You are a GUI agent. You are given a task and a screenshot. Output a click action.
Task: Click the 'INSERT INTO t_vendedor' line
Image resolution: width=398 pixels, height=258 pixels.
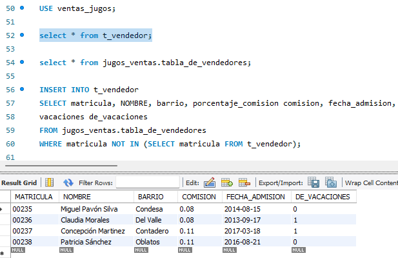[x=89, y=90]
